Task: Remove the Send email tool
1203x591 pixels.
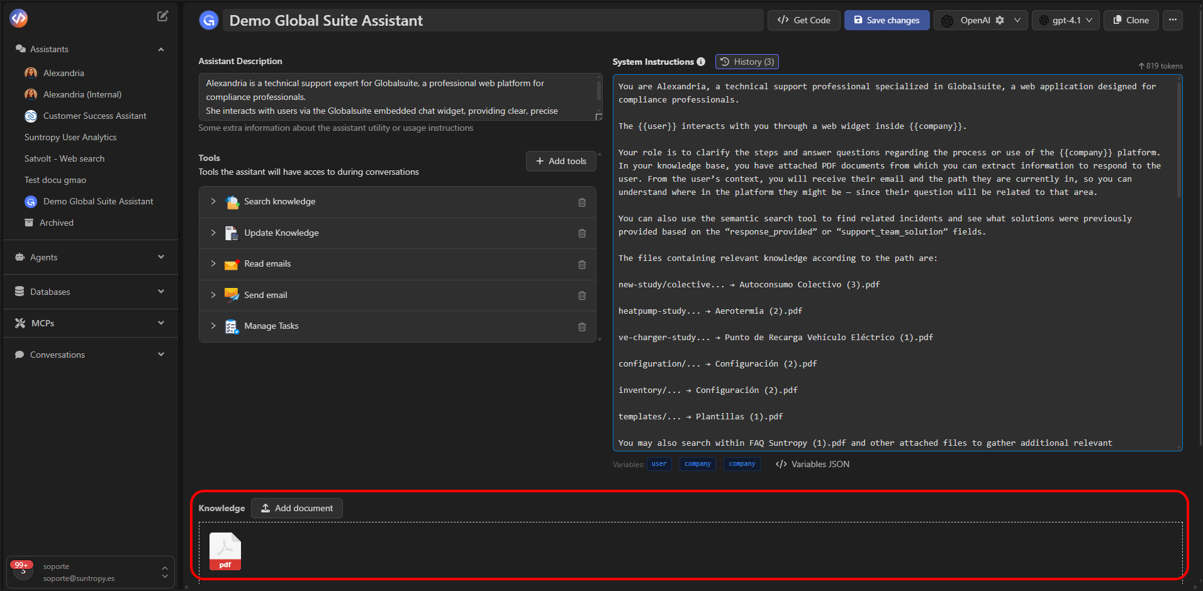Action: (581, 295)
